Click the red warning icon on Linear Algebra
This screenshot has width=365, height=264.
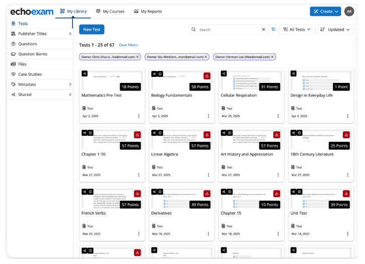click(207, 135)
